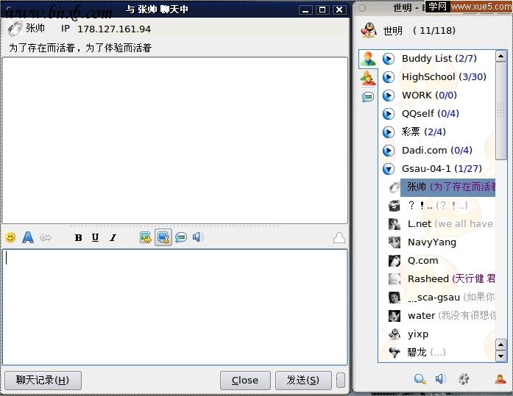The image size is (513, 396).
Task: Click the quick reply speech bubble icon in chat toolbar
Action: (x=180, y=237)
